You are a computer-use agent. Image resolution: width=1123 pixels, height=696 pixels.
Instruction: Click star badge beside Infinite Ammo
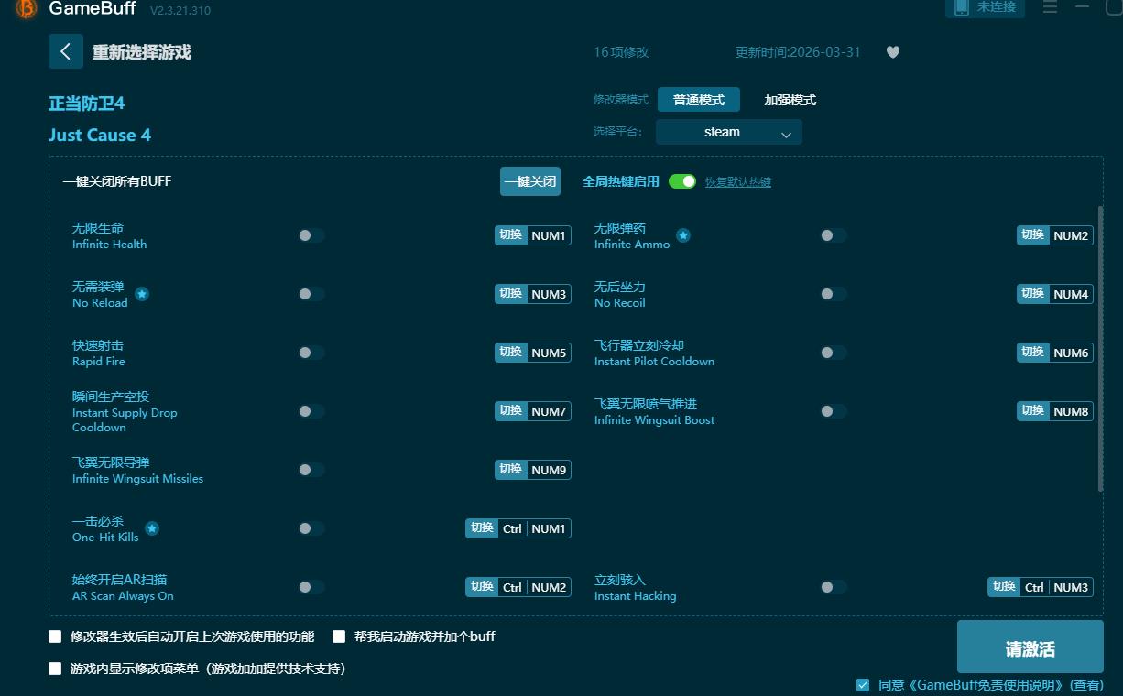click(683, 235)
